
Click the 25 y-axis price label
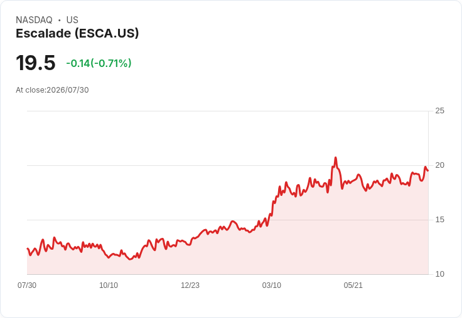point(439,111)
